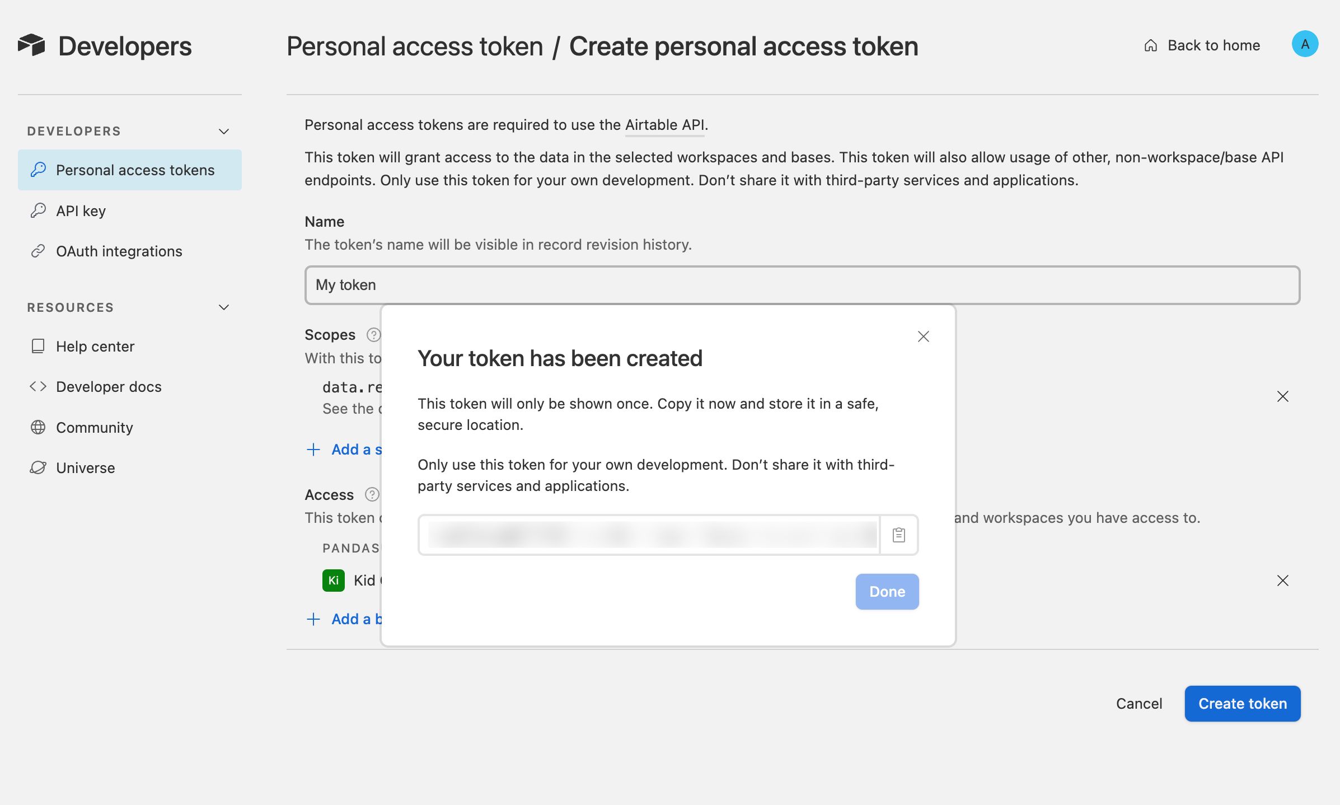Select the Developer docs code icon

point(38,386)
